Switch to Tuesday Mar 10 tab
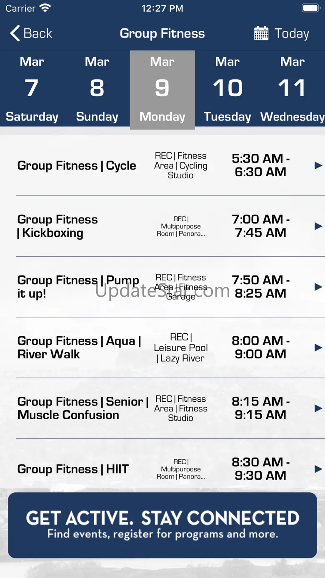 click(x=227, y=89)
